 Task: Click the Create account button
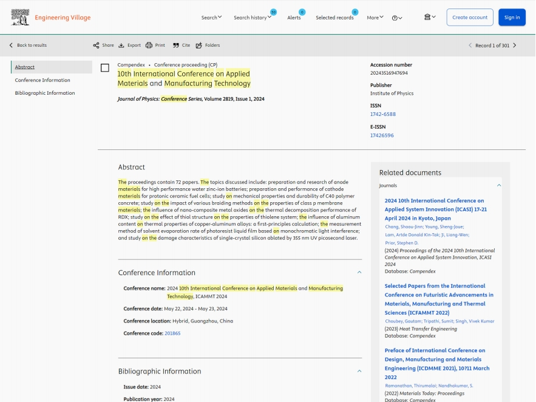click(470, 17)
